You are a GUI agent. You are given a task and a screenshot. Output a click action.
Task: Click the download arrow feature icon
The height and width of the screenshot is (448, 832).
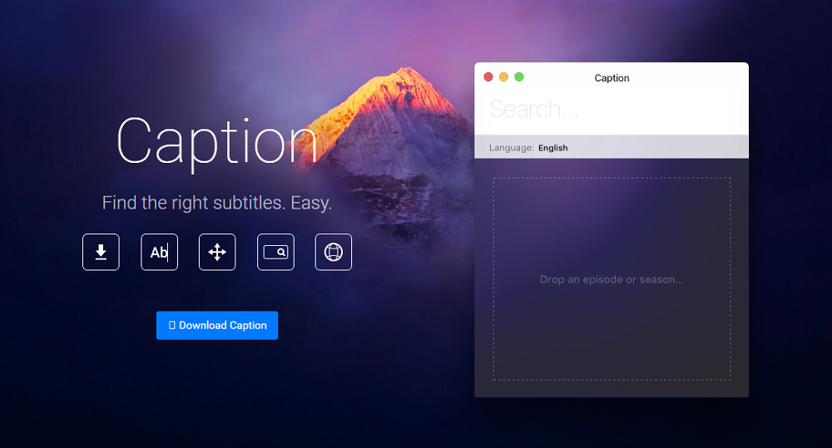tap(101, 252)
